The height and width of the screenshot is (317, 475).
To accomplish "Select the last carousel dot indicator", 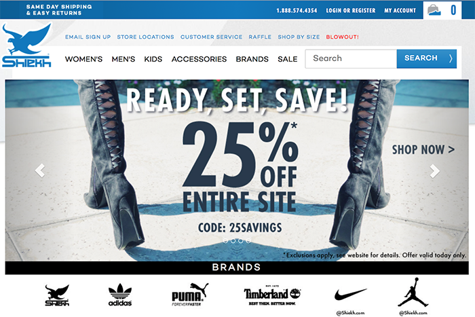I will coord(248,240).
